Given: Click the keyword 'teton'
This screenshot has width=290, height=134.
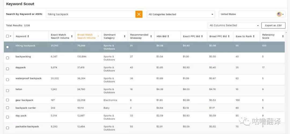Looking at the screenshot, I should tap(19, 89).
